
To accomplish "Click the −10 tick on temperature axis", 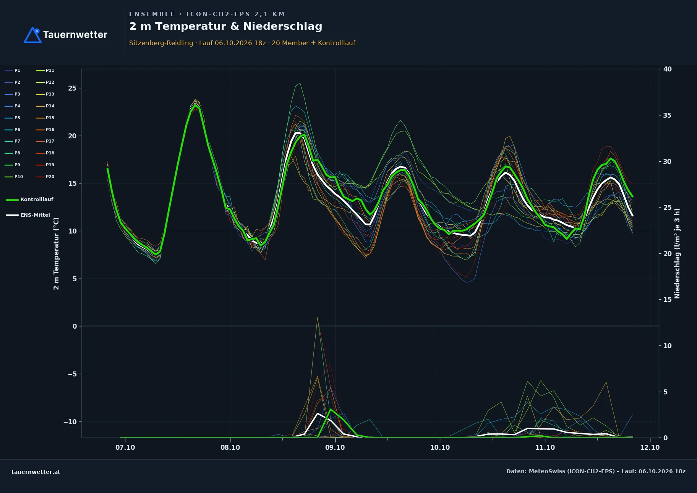I will [x=70, y=422].
